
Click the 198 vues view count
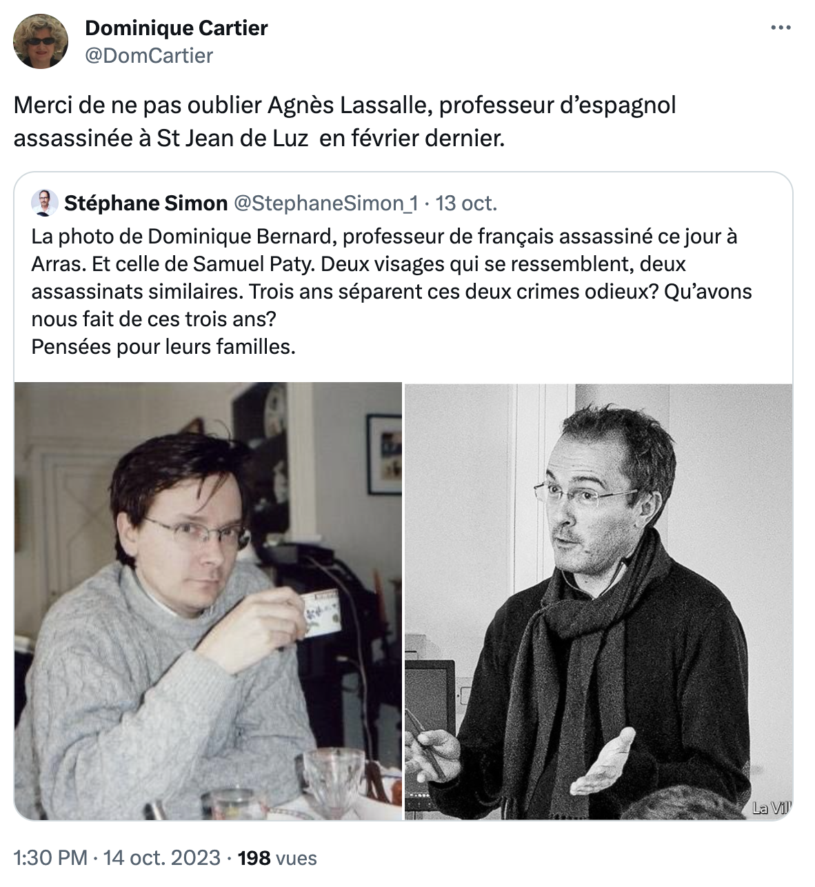coord(277,857)
